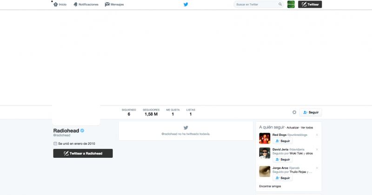
Task: View the Listas tab
Action: click(191, 112)
